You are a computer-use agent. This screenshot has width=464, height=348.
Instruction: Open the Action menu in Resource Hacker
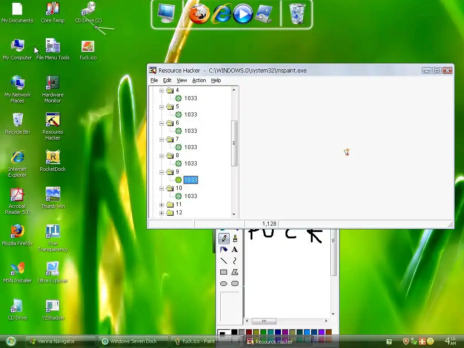pyautogui.click(x=199, y=80)
